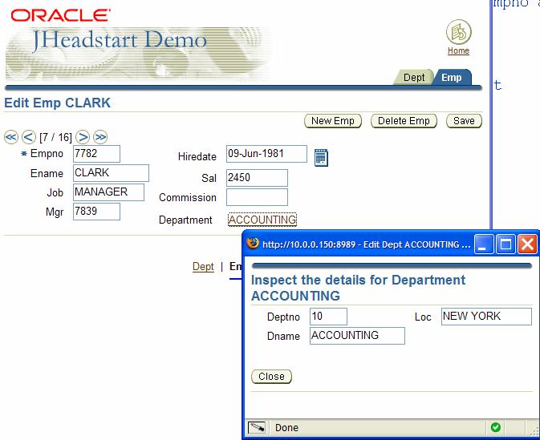This screenshot has height=440, width=540.
Task: Switch to the Dept tab
Action: tap(414, 78)
